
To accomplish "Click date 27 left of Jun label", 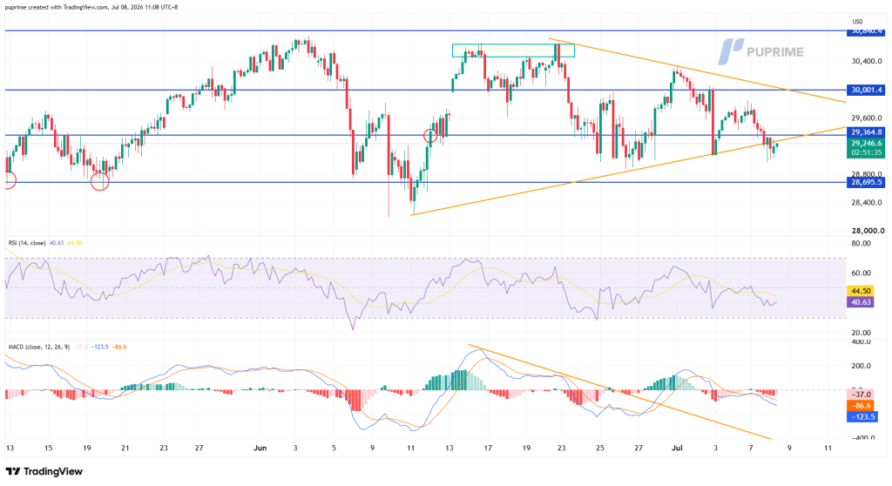I will pos(199,448).
